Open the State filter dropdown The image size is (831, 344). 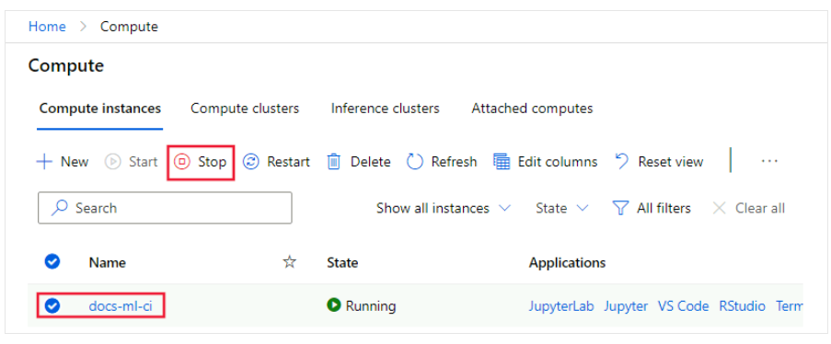pyautogui.click(x=561, y=208)
